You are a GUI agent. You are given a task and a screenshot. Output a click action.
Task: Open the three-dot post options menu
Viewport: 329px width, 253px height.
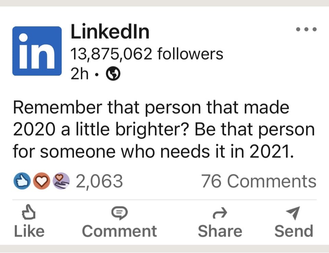click(306, 29)
